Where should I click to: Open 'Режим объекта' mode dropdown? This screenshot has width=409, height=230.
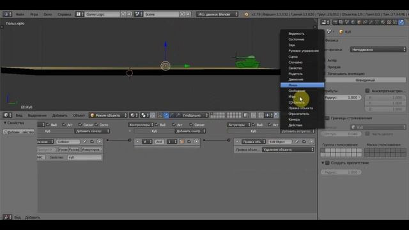click(x=108, y=115)
